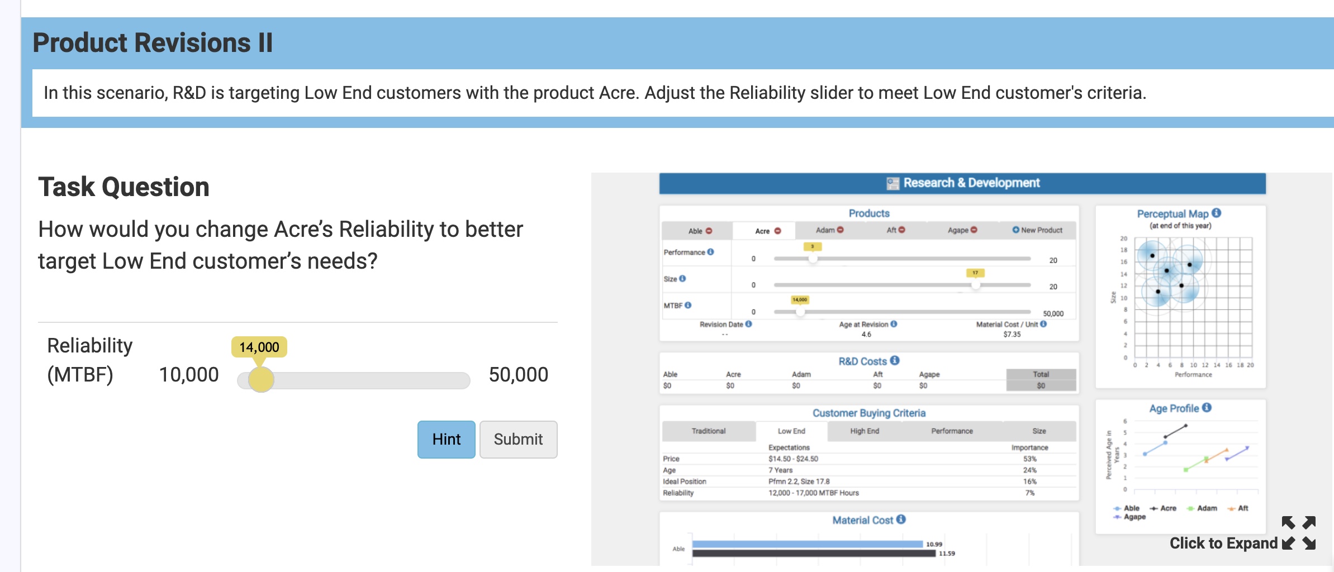Click the Material Cost chart info icon
The width and height of the screenshot is (1334, 572).
901,519
